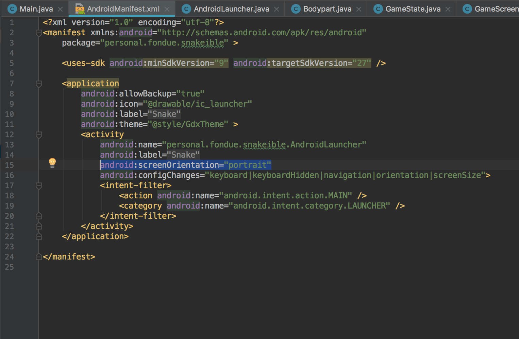The width and height of the screenshot is (519, 339).
Task: Collapse the manifest element fold arrow on line 2
Action: pyautogui.click(x=38, y=33)
